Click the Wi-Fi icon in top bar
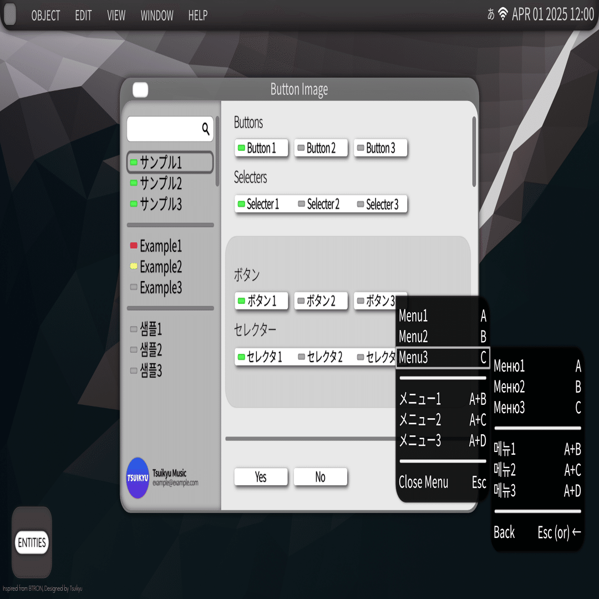 [x=502, y=14]
